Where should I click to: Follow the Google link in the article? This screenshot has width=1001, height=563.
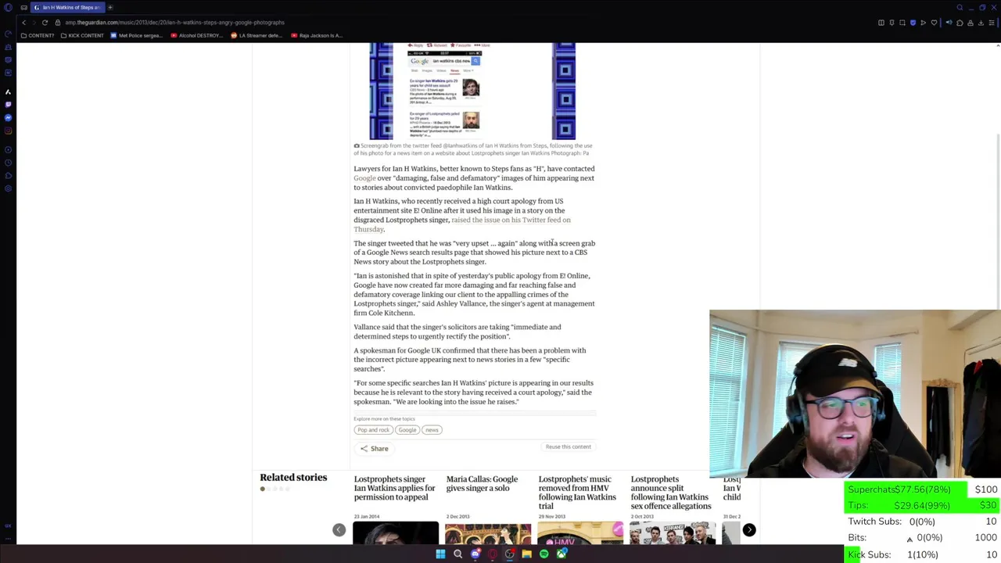click(x=364, y=178)
